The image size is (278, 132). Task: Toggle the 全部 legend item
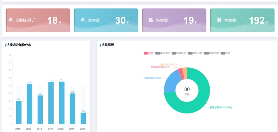(x=149, y=53)
